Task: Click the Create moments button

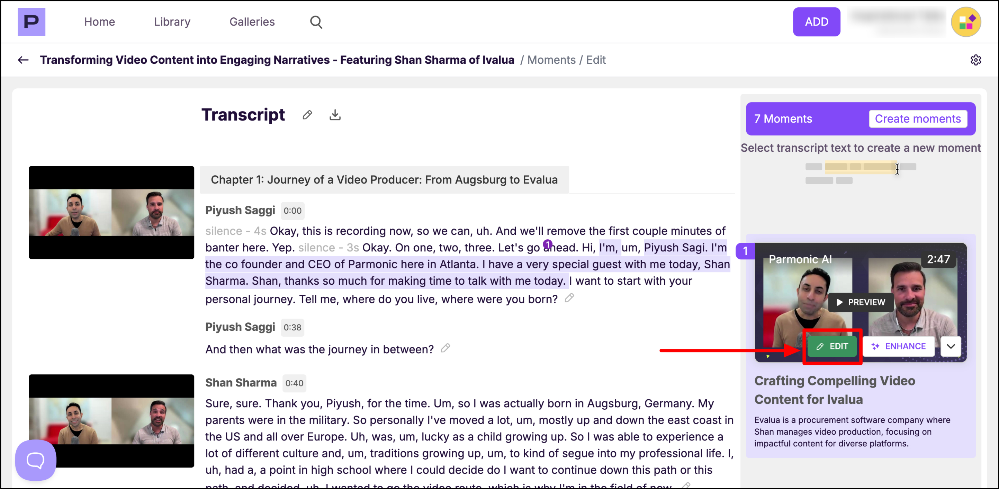Action: [918, 119]
